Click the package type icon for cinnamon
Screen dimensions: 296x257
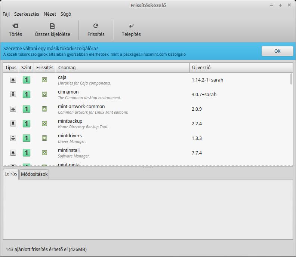pyautogui.click(x=13, y=94)
